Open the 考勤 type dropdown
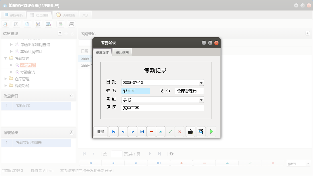Screen dimensions: 313x176 coord(201,100)
